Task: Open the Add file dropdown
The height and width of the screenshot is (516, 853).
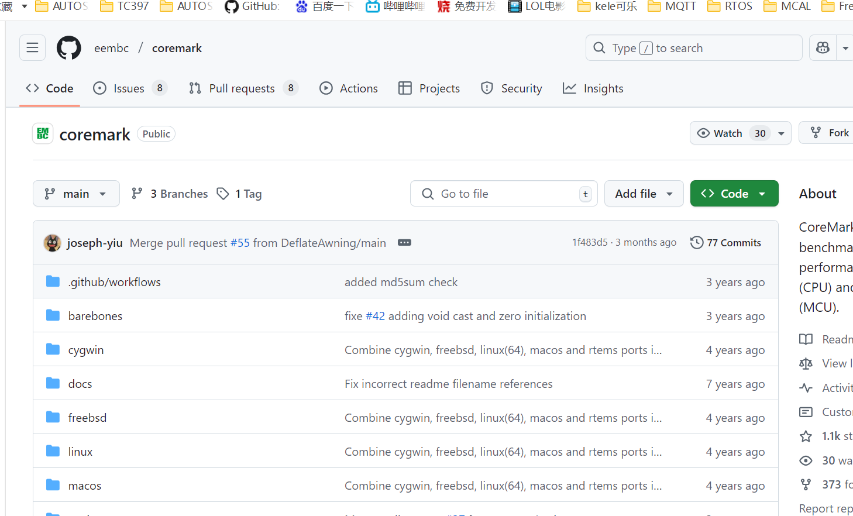Action: (x=644, y=194)
